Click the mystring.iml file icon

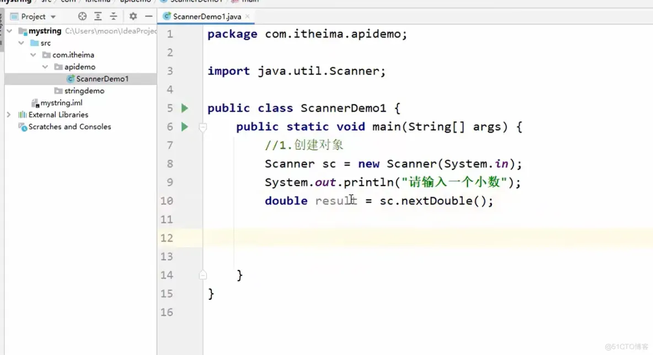point(35,103)
